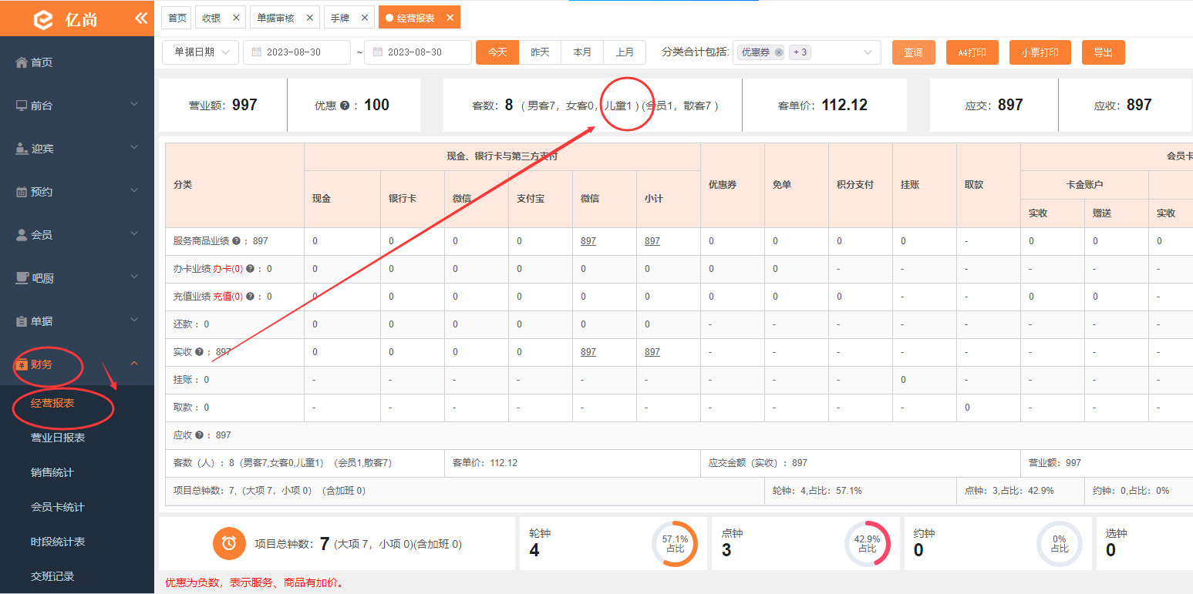Click the help icon next to 优惠
Screen dimensions: 1193x594
point(345,106)
